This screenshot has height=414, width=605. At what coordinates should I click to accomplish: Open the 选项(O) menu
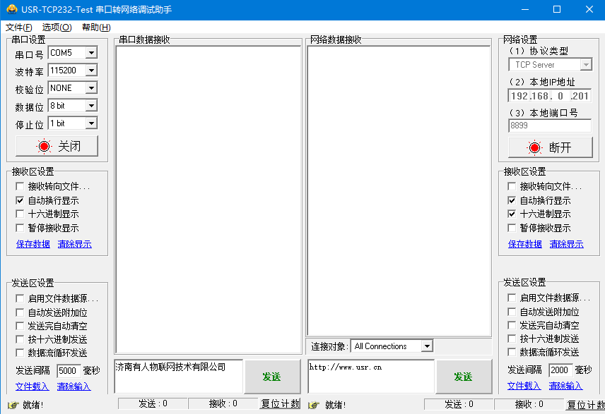click(x=57, y=28)
